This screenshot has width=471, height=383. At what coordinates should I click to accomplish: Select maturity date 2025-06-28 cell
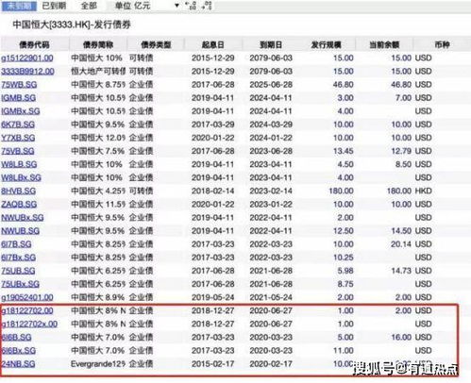(271, 85)
